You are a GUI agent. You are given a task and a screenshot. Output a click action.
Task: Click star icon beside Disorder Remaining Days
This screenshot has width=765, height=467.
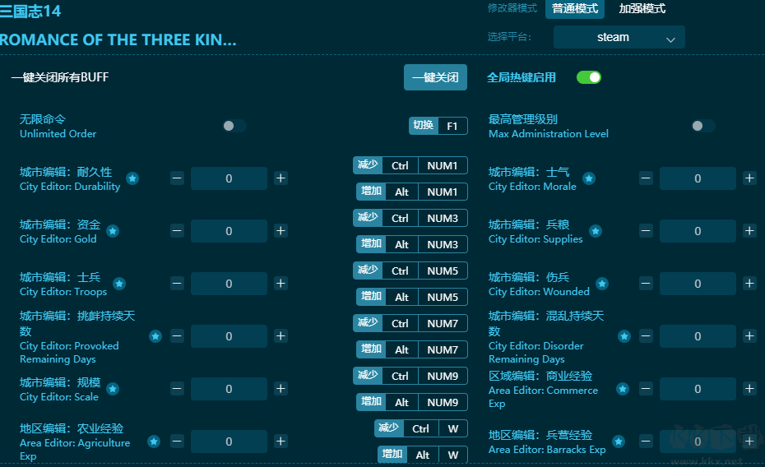tap(624, 336)
